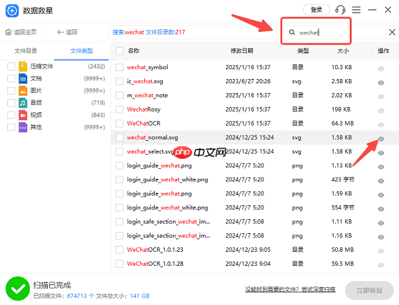399x305 pixels.
Task: Click the 返回 back button
Action: point(67,32)
